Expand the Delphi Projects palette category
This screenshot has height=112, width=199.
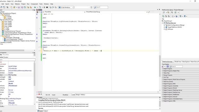tap(163, 69)
